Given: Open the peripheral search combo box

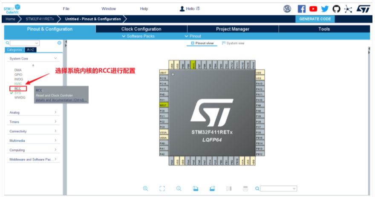Looking at the screenshot, I should pyautogui.click(x=25, y=43).
